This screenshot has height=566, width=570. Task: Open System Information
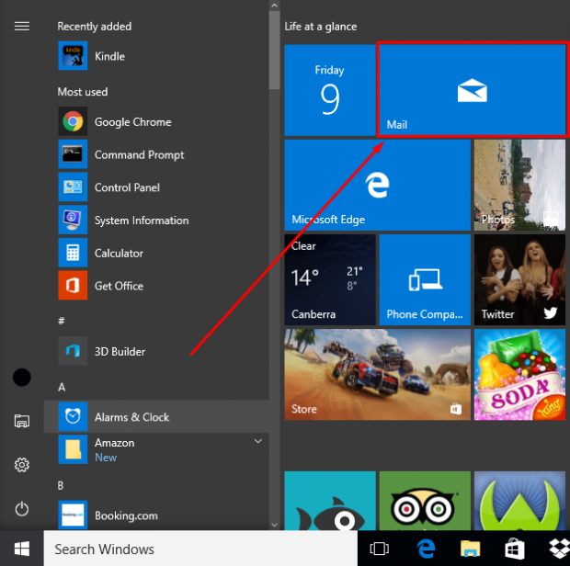[156, 220]
